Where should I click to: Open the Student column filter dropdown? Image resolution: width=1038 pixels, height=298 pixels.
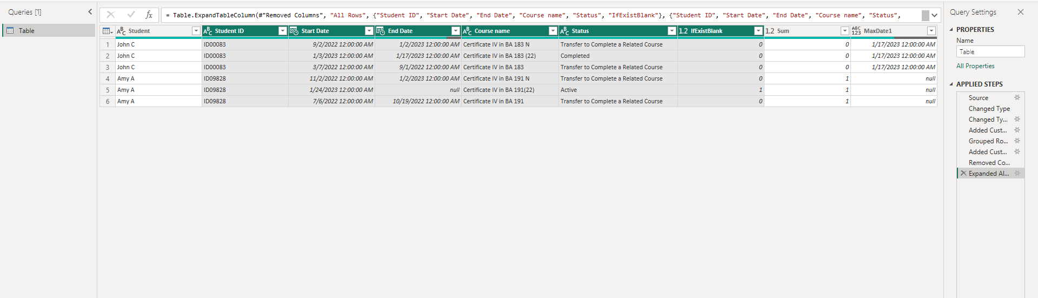pyautogui.click(x=196, y=31)
